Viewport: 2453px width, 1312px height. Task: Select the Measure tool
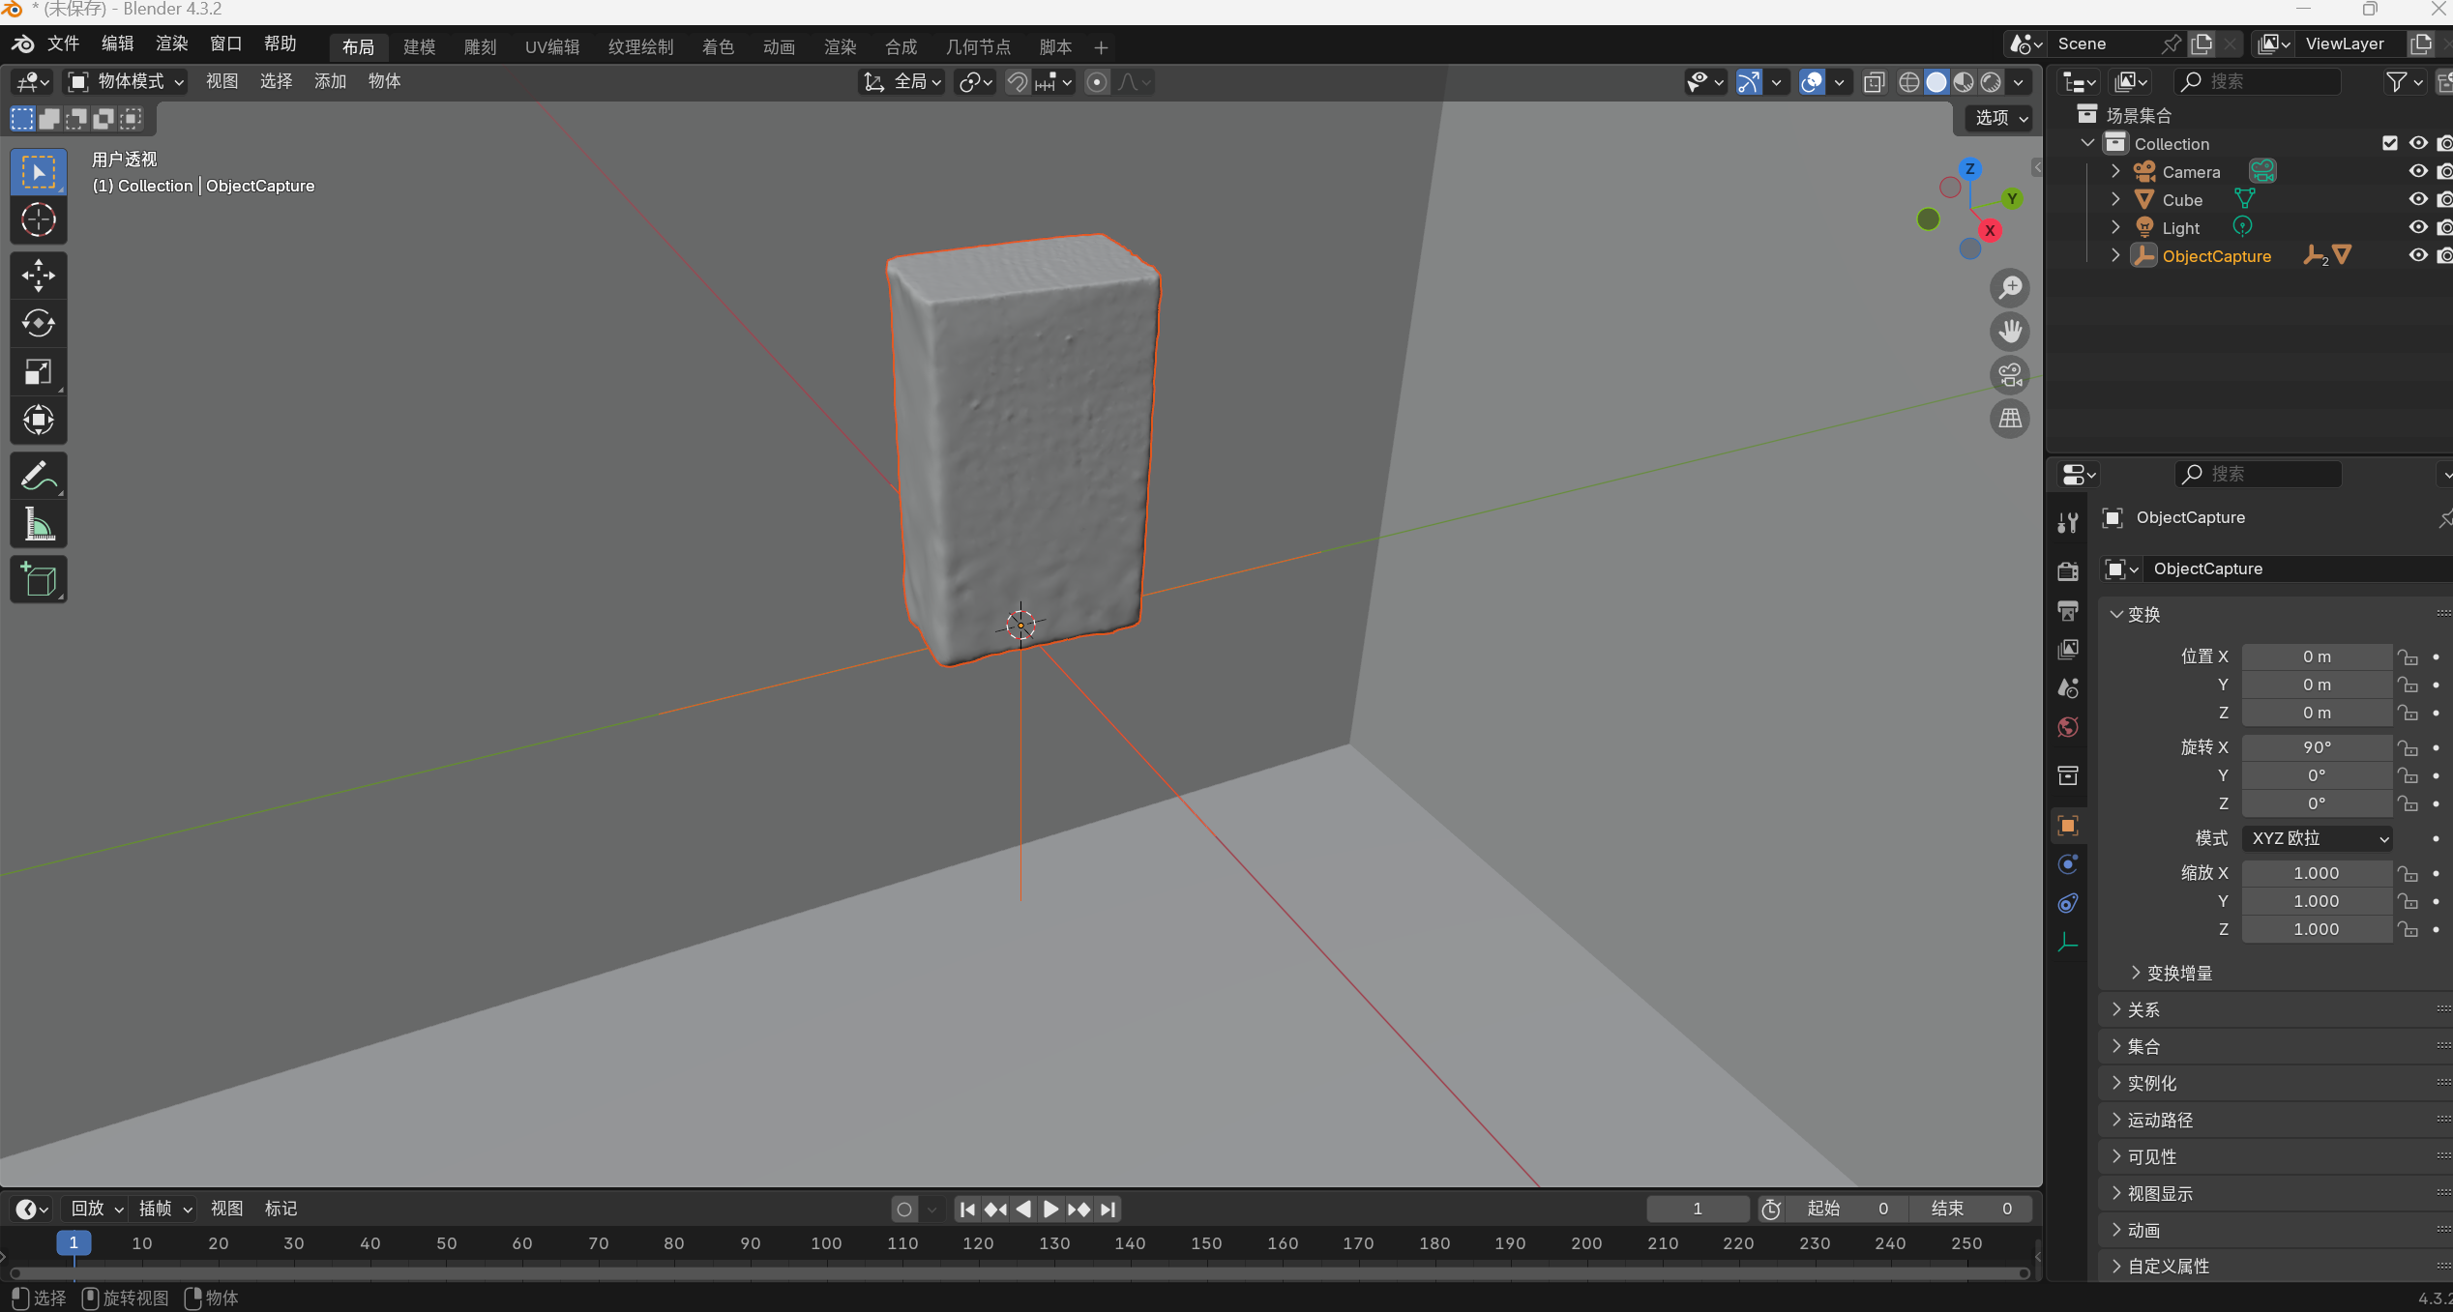[x=39, y=525]
